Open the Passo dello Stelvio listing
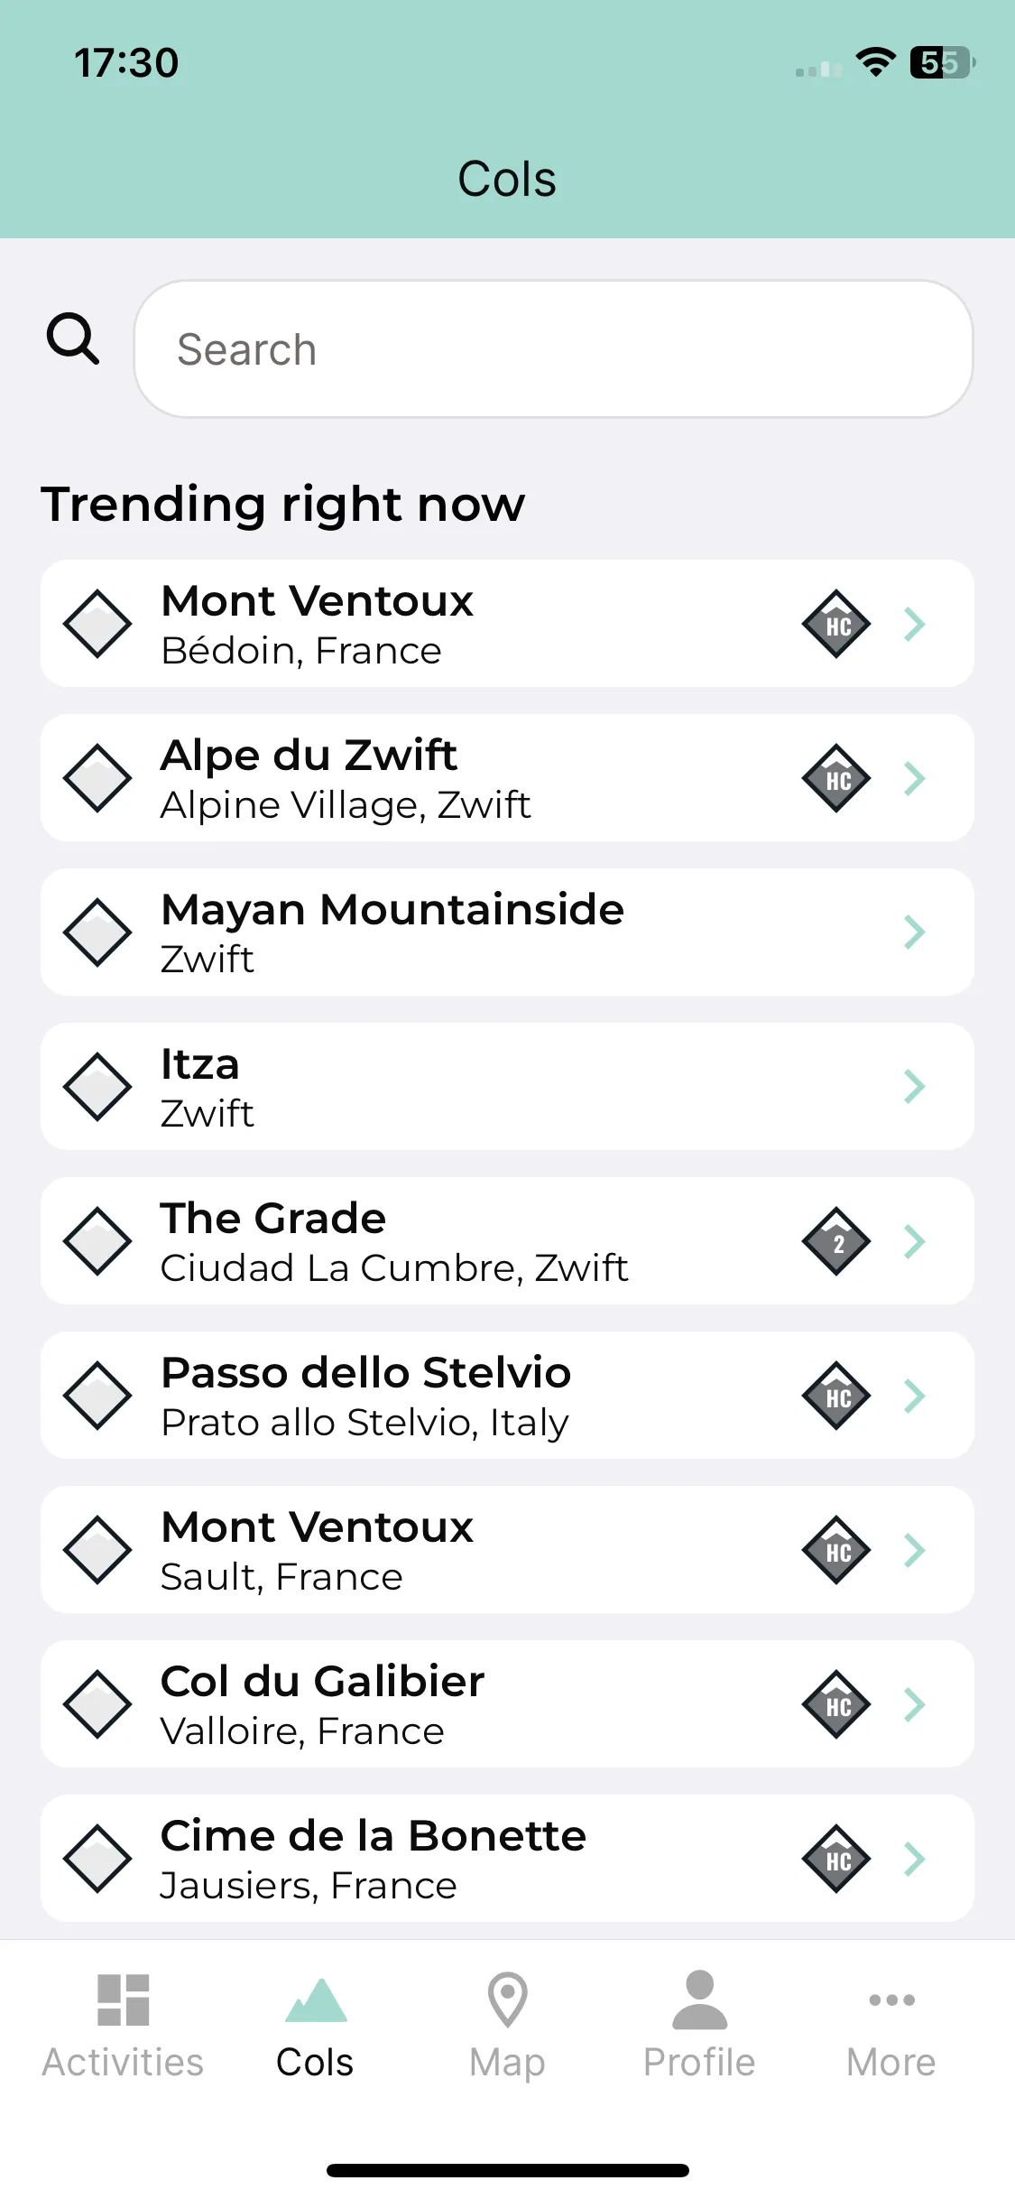 [507, 1396]
